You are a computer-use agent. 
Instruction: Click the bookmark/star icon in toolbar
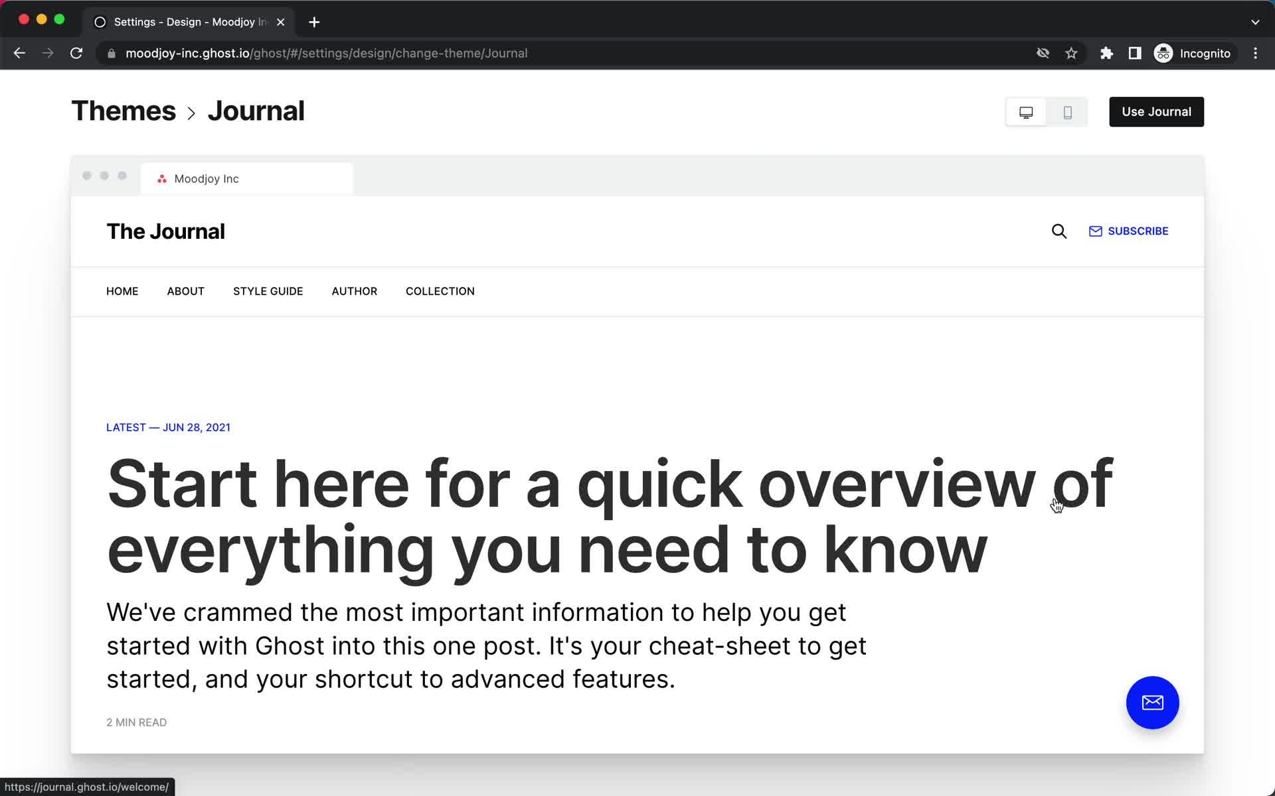pyautogui.click(x=1072, y=53)
